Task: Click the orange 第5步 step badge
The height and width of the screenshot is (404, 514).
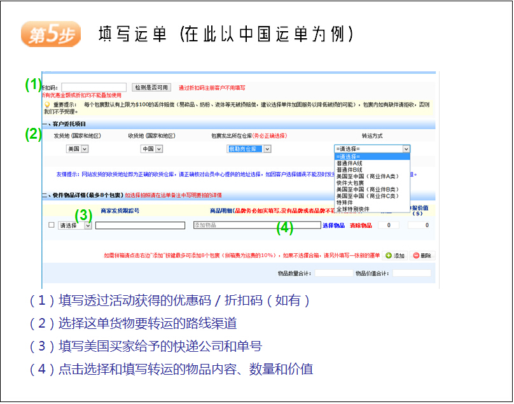Action: 51,34
